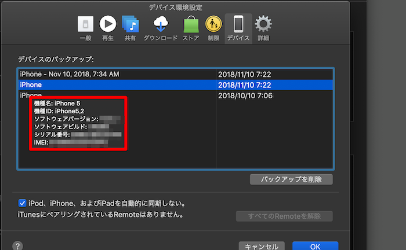Open the ダウンロード preferences tab

[x=161, y=28]
